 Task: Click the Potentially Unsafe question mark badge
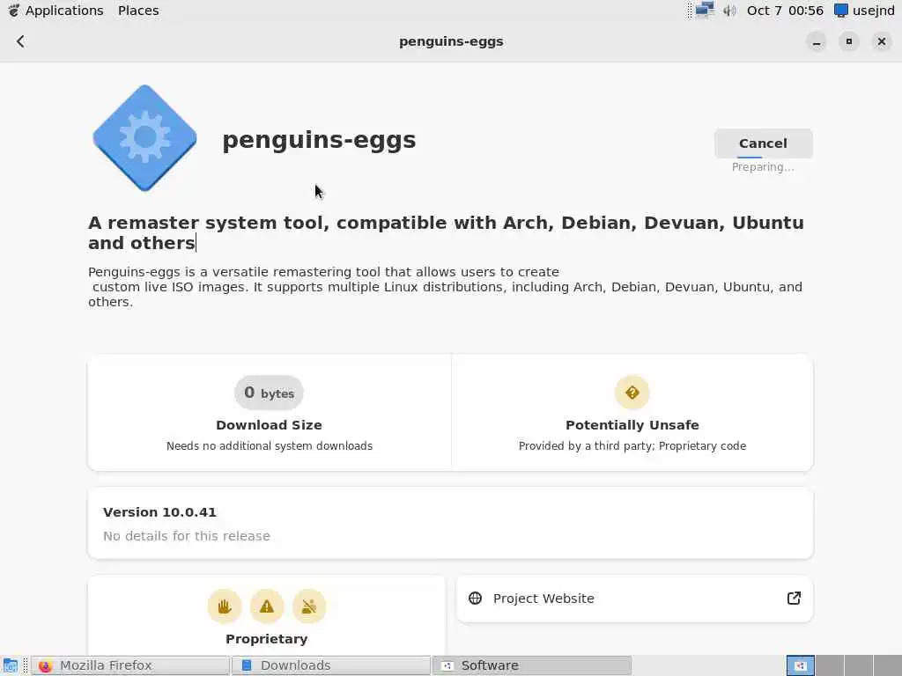[x=632, y=393]
